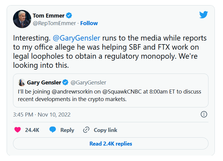Click the Copy link label
This screenshot has width=223, height=161.
click(x=105, y=130)
